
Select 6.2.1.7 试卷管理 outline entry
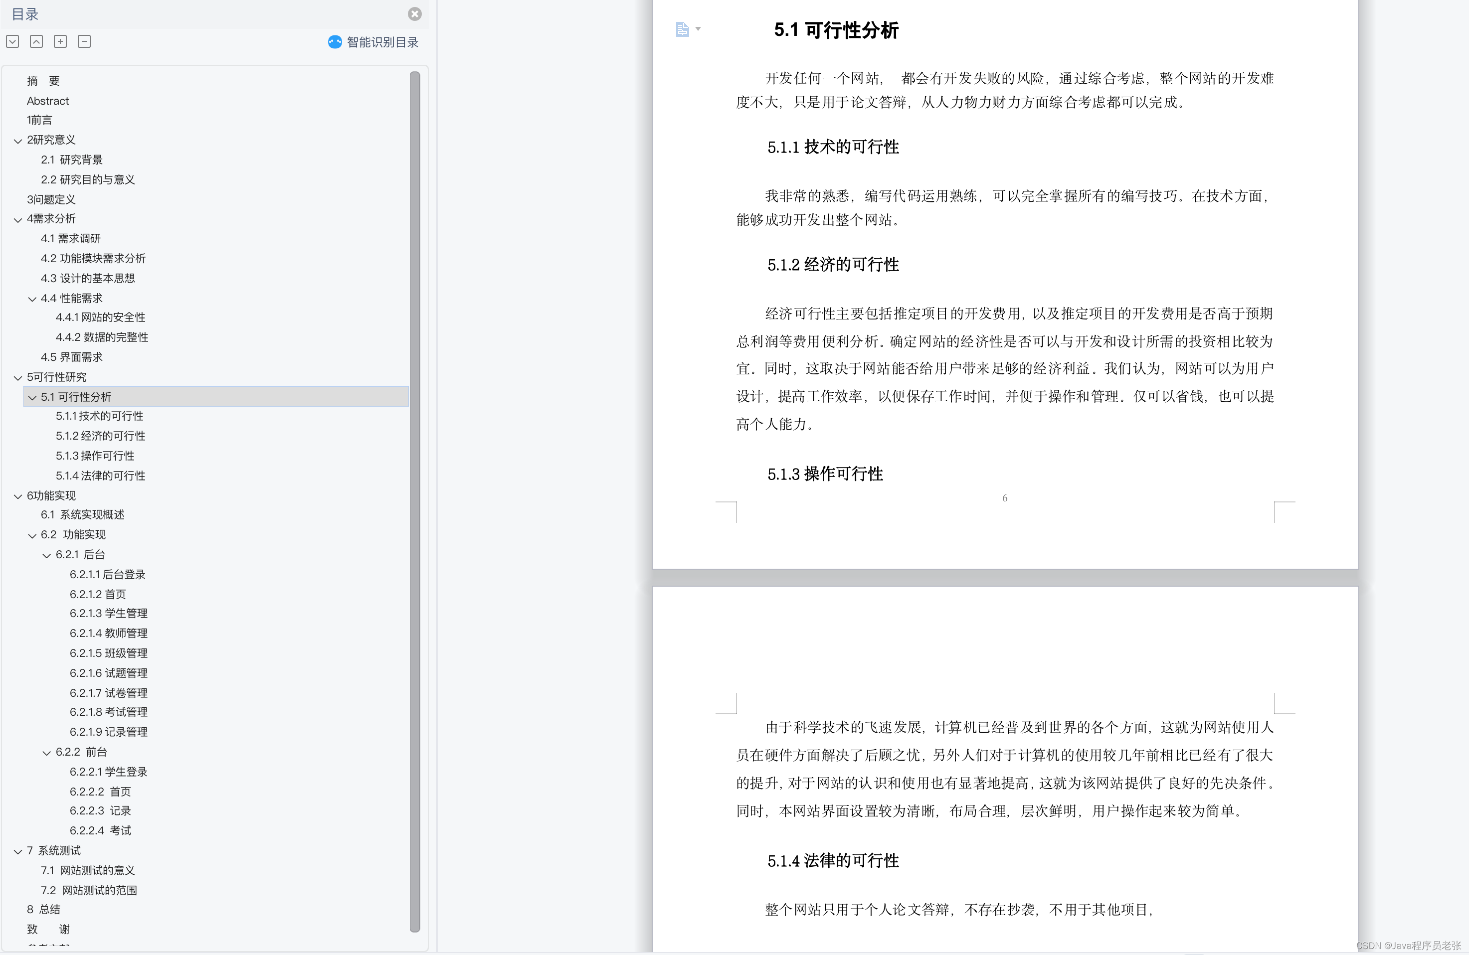(x=109, y=693)
